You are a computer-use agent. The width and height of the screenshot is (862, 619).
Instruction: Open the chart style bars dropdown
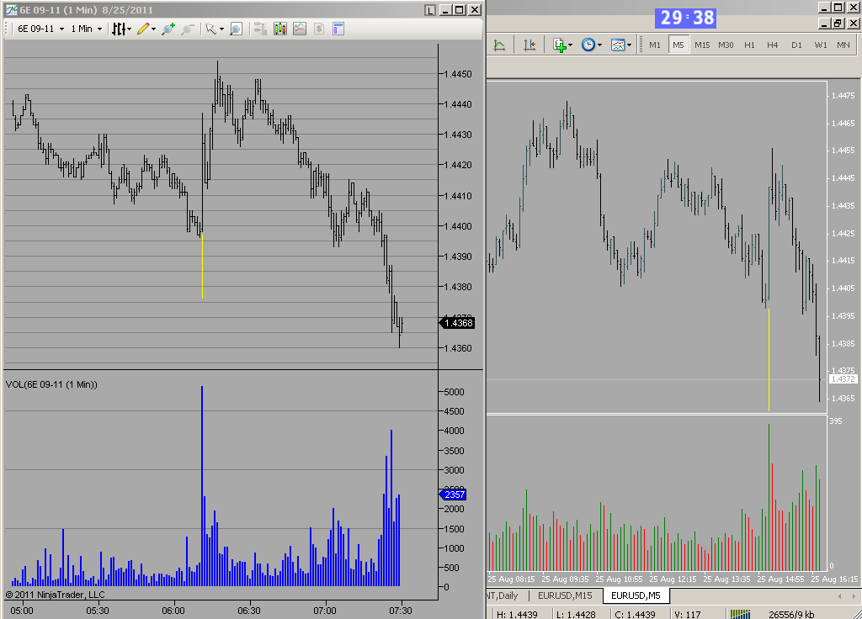click(x=121, y=29)
